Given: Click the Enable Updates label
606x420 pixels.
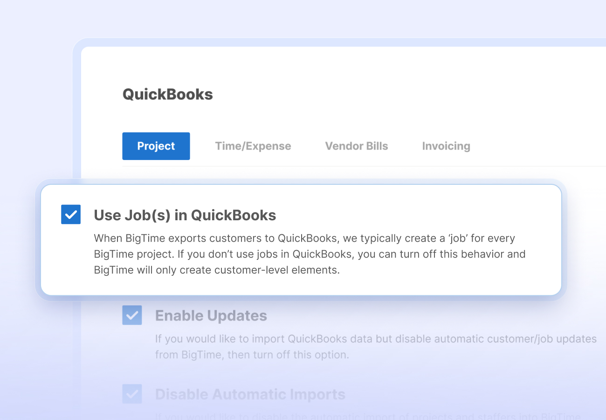Looking at the screenshot, I should [x=211, y=315].
